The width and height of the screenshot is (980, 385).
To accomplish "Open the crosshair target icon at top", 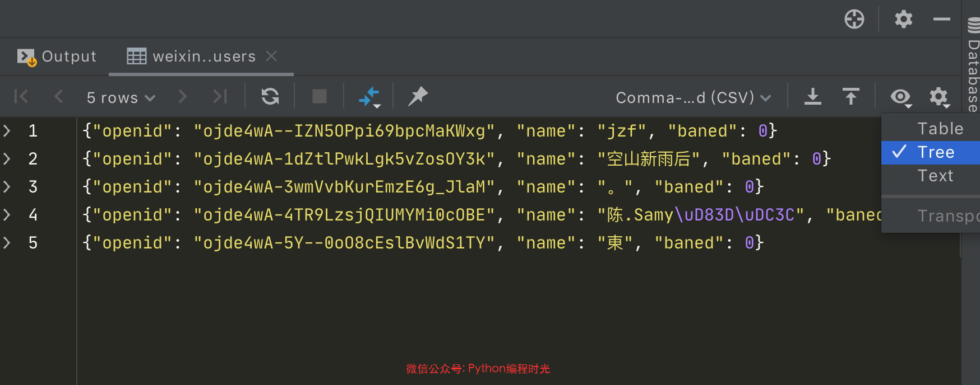I will tap(854, 20).
